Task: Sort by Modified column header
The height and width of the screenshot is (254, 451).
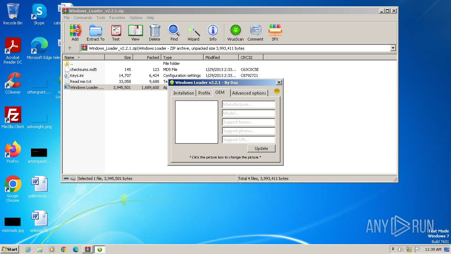Action: pyautogui.click(x=221, y=57)
